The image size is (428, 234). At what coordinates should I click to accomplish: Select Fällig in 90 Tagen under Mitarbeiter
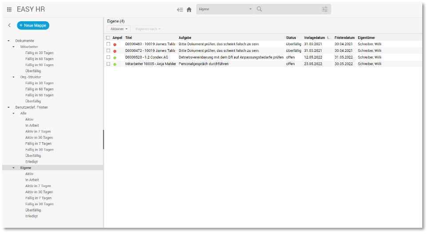(x=40, y=65)
